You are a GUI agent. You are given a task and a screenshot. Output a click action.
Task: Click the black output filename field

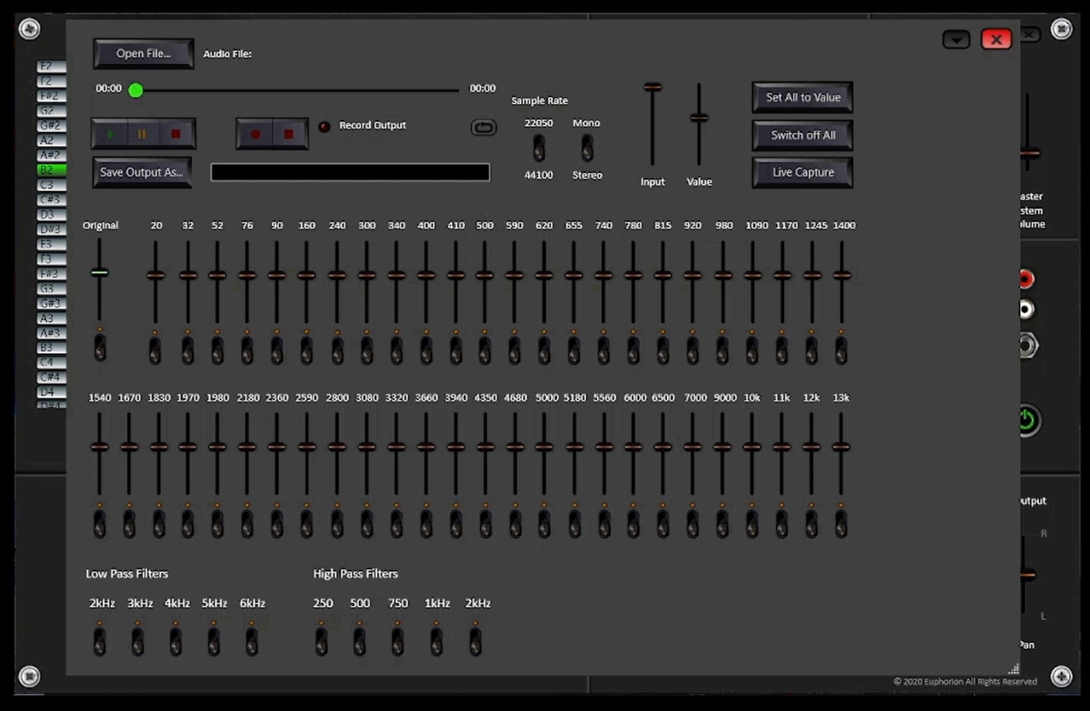(349, 172)
